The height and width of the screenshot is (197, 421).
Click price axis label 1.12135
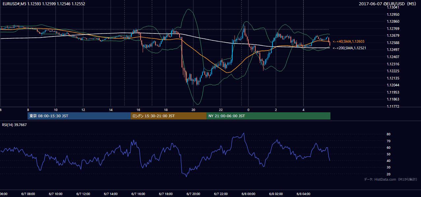[x=393, y=78]
